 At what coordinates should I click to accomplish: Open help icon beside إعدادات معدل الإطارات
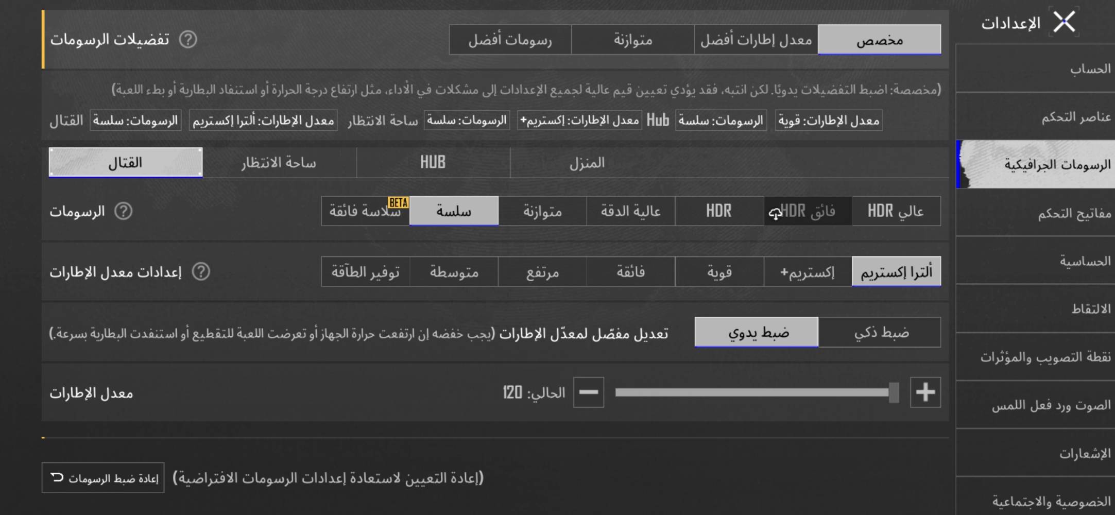coord(201,271)
